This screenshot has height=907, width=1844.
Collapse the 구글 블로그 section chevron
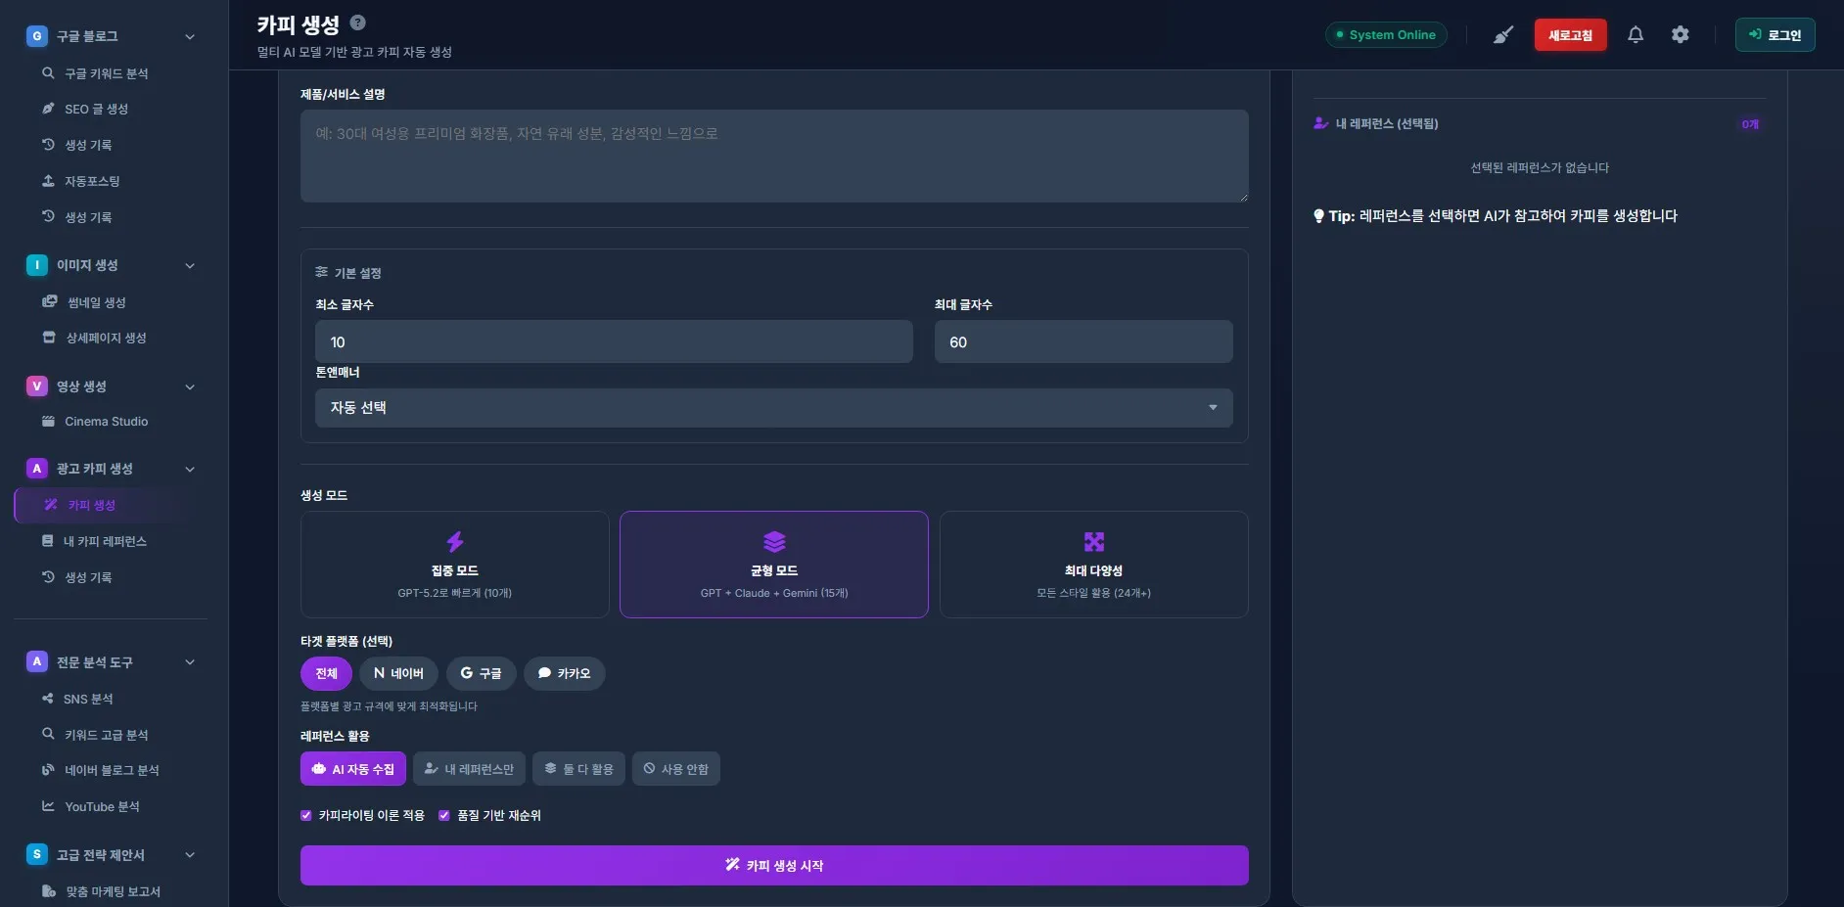pos(190,37)
